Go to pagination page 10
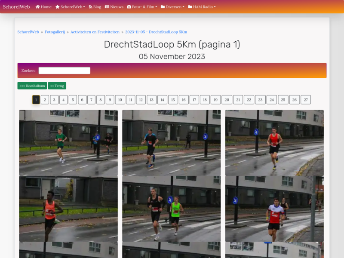 120,100
